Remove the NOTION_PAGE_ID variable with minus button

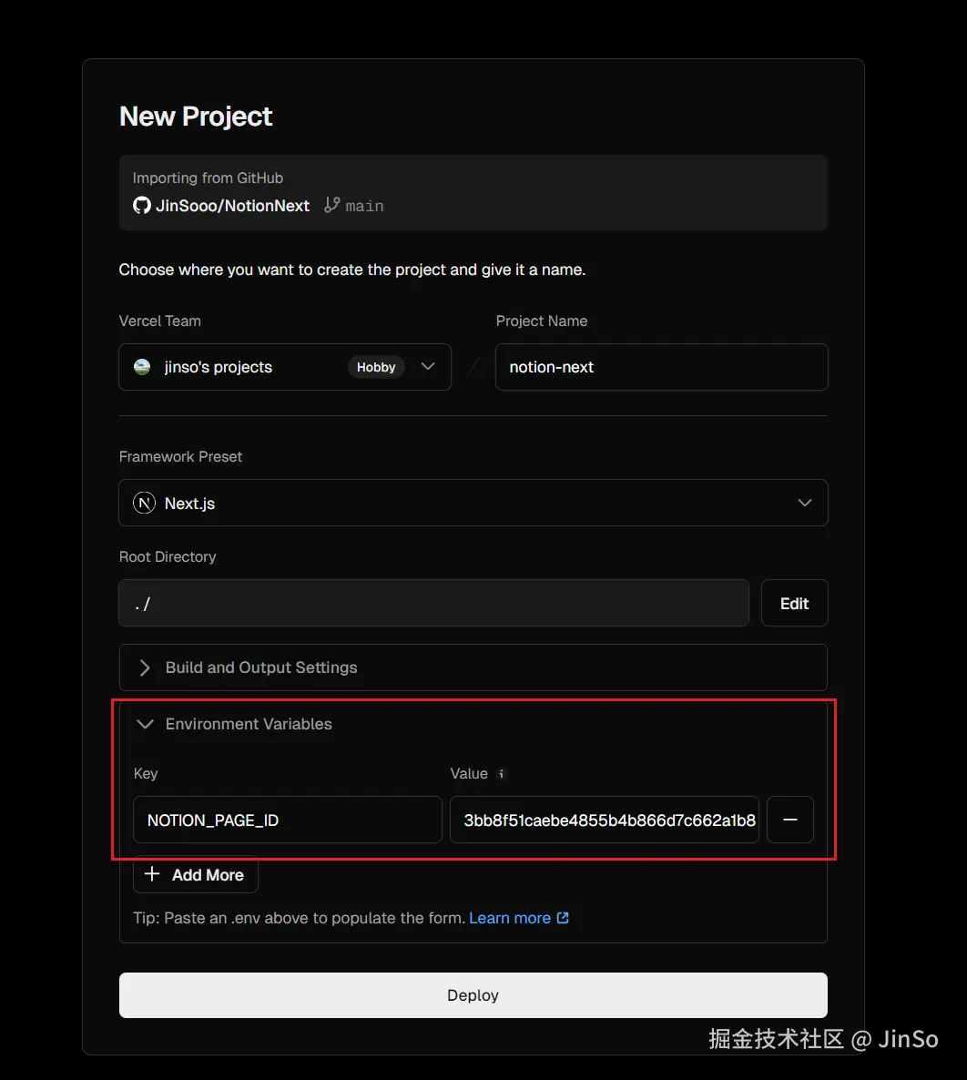click(x=790, y=820)
